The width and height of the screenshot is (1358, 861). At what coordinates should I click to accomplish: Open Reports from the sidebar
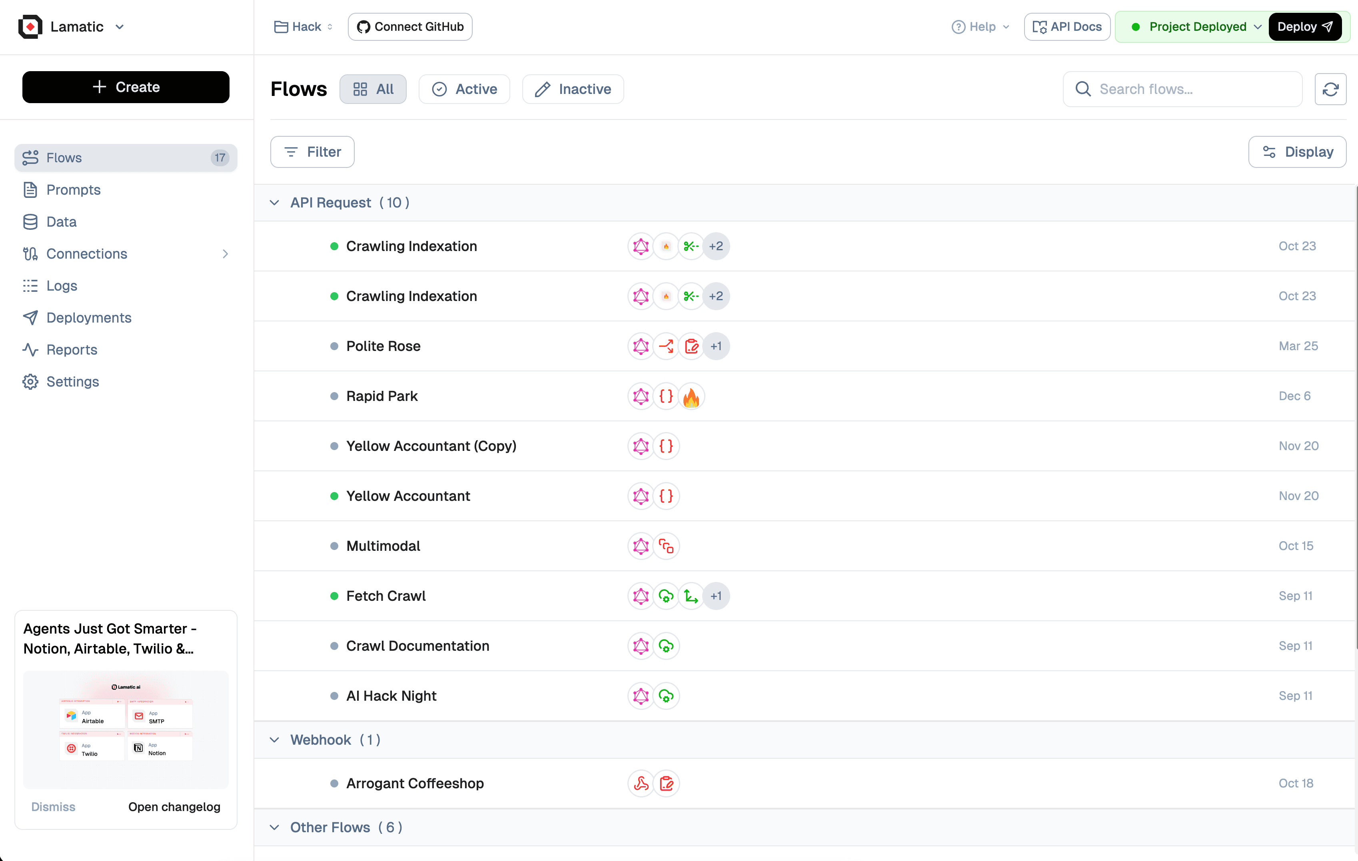[x=72, y=350]
